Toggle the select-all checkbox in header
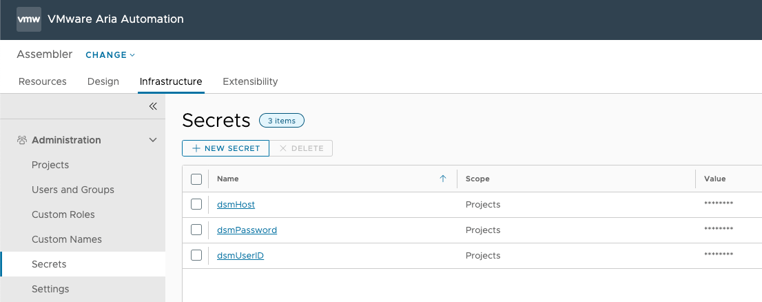 [196, 179]
